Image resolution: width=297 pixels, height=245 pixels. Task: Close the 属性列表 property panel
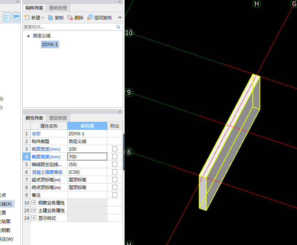pyautogui.click(x=120, y=112)
